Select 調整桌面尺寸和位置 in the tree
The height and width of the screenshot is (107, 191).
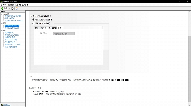13,44
